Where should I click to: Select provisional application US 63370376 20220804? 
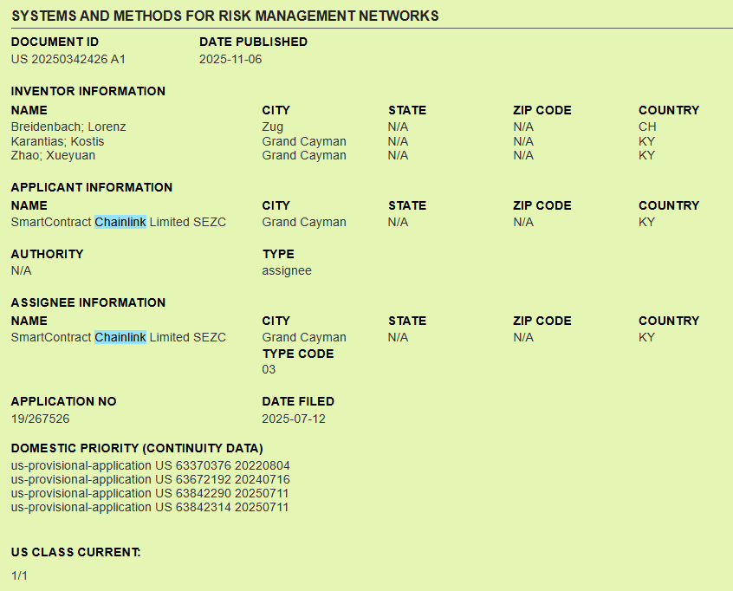pos(150,465)
